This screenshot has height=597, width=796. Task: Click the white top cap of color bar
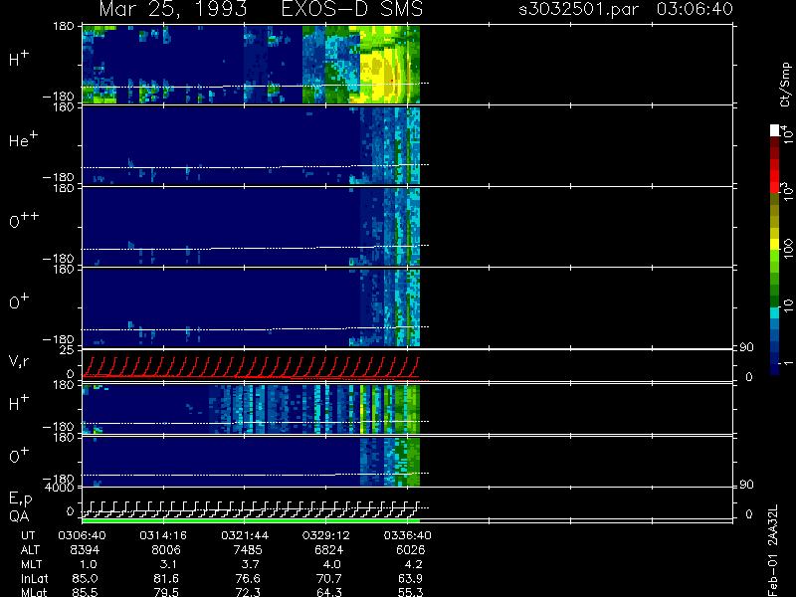pyautogui.click(x=775, y=130)
